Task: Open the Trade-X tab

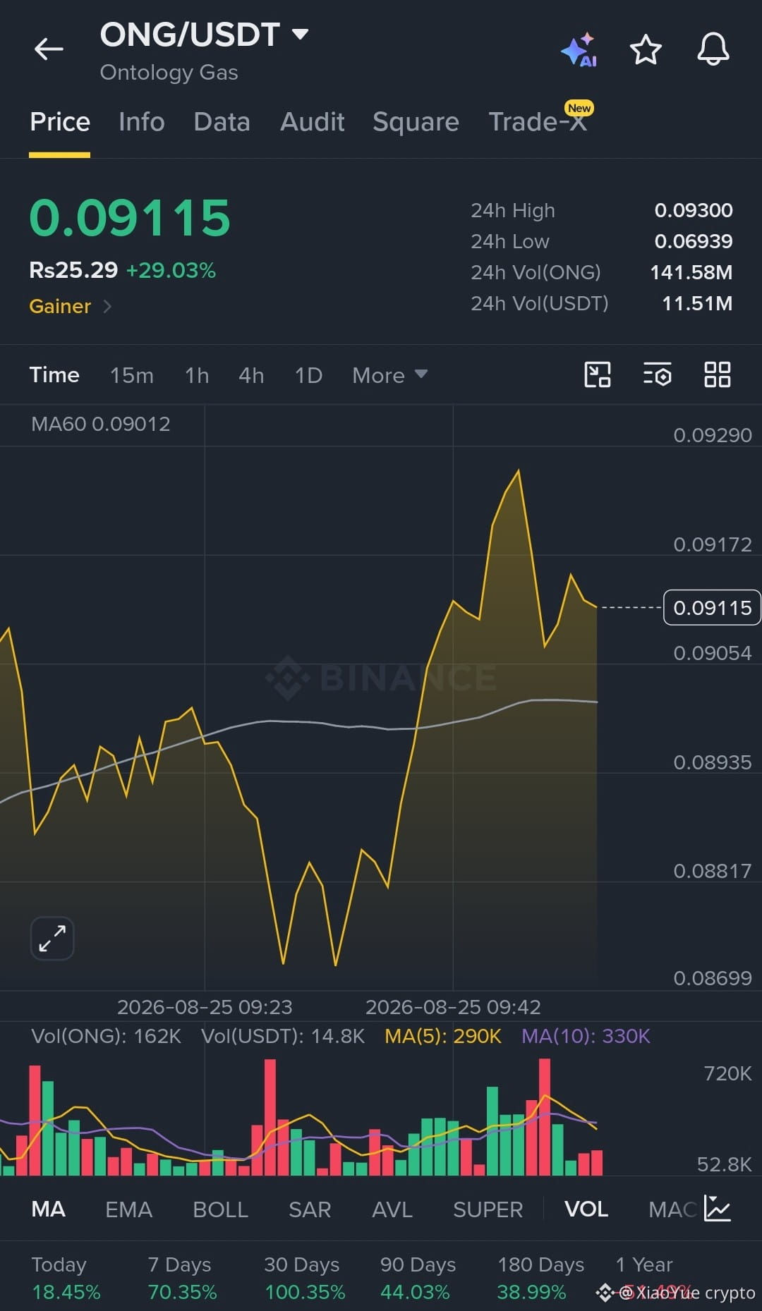Action: tap(538, 122)
